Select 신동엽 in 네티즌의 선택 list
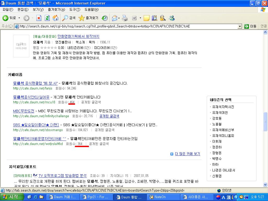 [217, 176]
